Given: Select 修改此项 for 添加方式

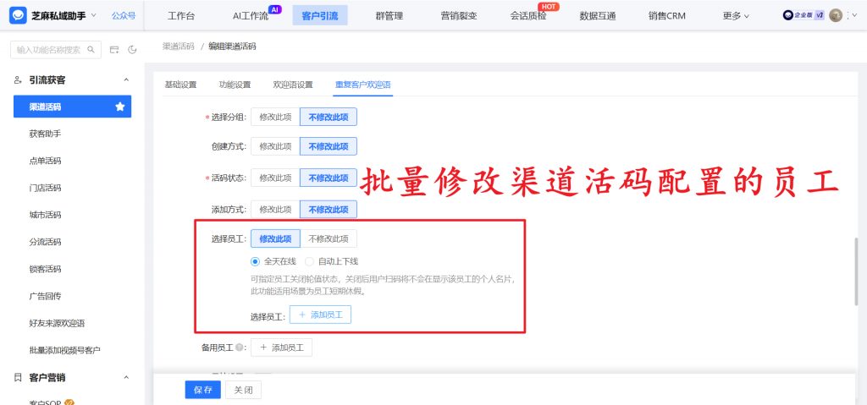Looking at the screenshot, I should pos(275,210).
